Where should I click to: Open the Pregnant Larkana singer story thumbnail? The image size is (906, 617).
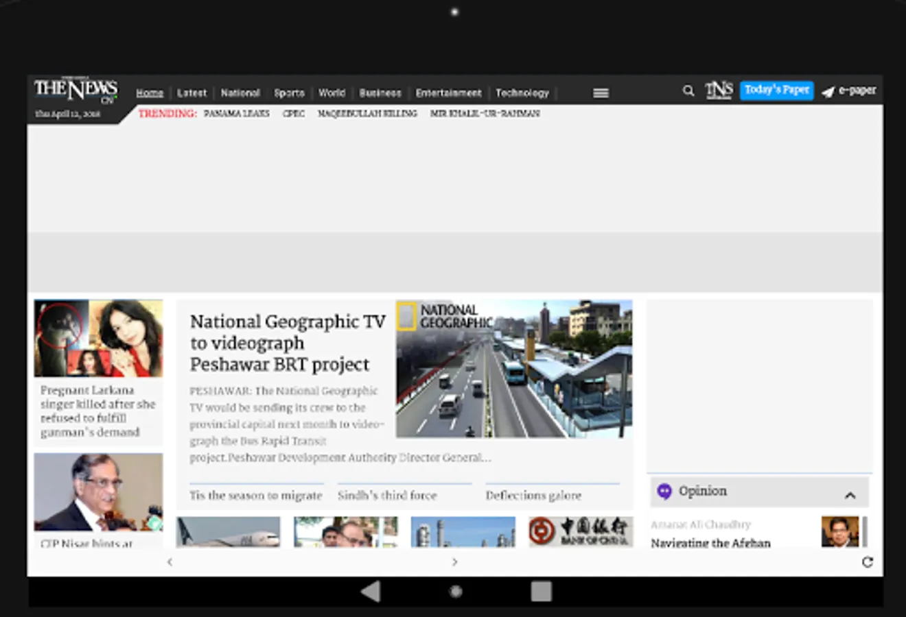(98, 338)
